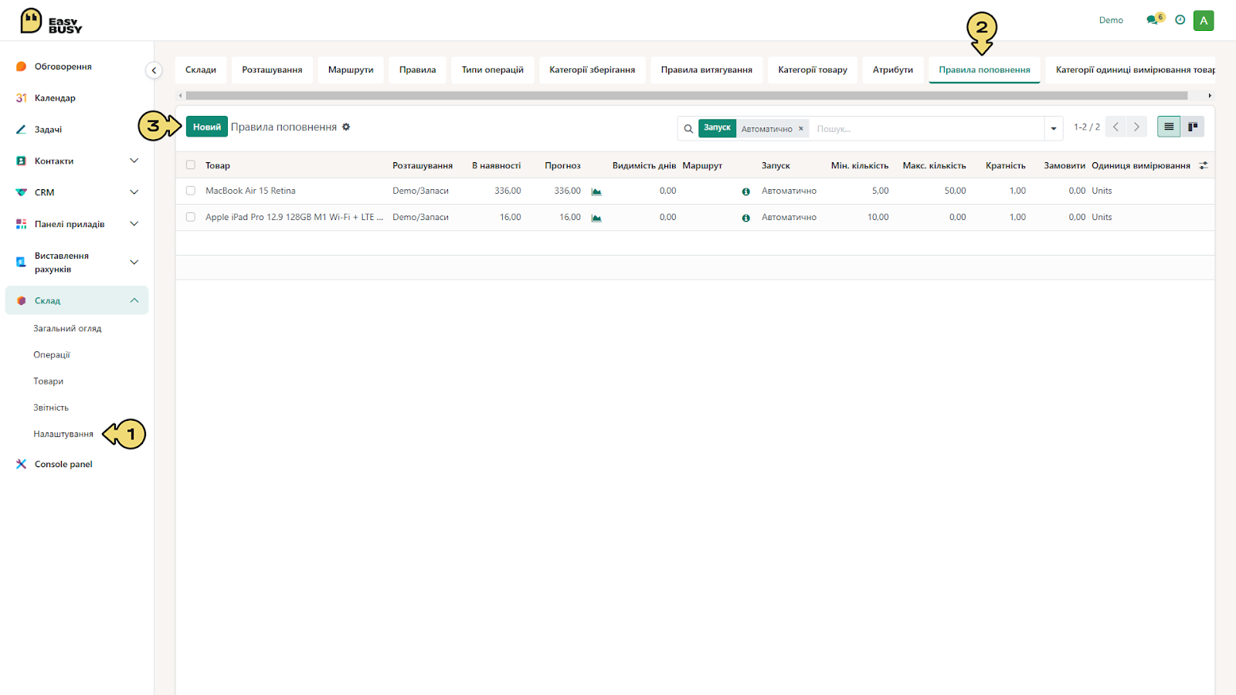Open search options dropdown arrow
Screen dimensions: 1236x695
point(1054,129)
